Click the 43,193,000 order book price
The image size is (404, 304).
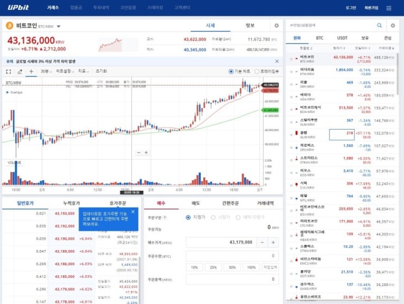(x=65, y=214)
